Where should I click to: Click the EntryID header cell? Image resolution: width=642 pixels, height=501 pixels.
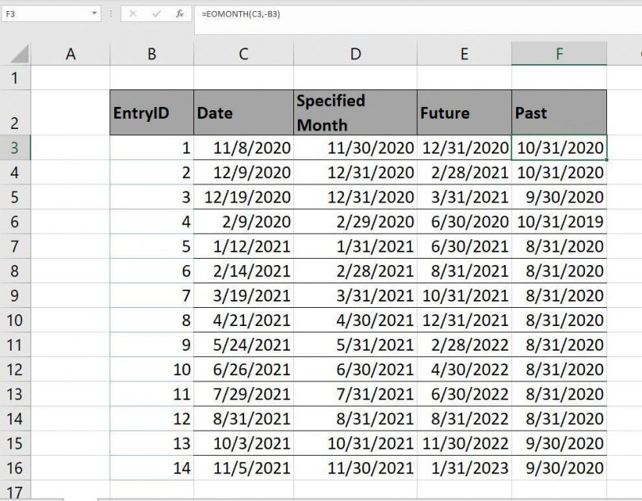tap(151, 112)
